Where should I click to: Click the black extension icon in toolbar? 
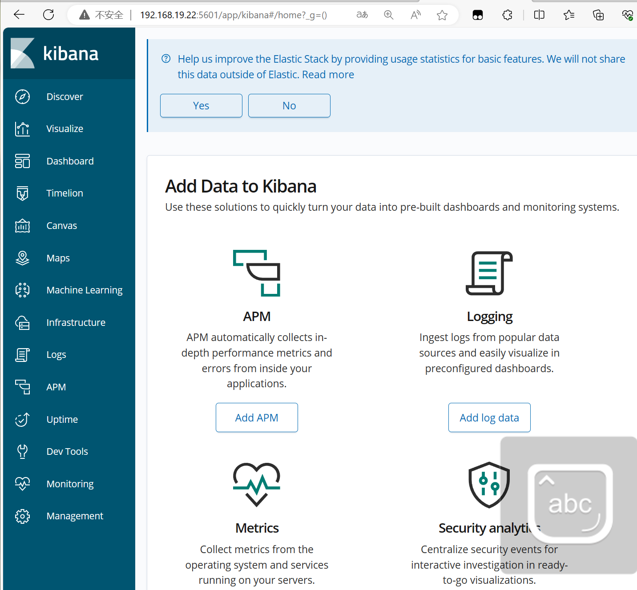[478, 15]
